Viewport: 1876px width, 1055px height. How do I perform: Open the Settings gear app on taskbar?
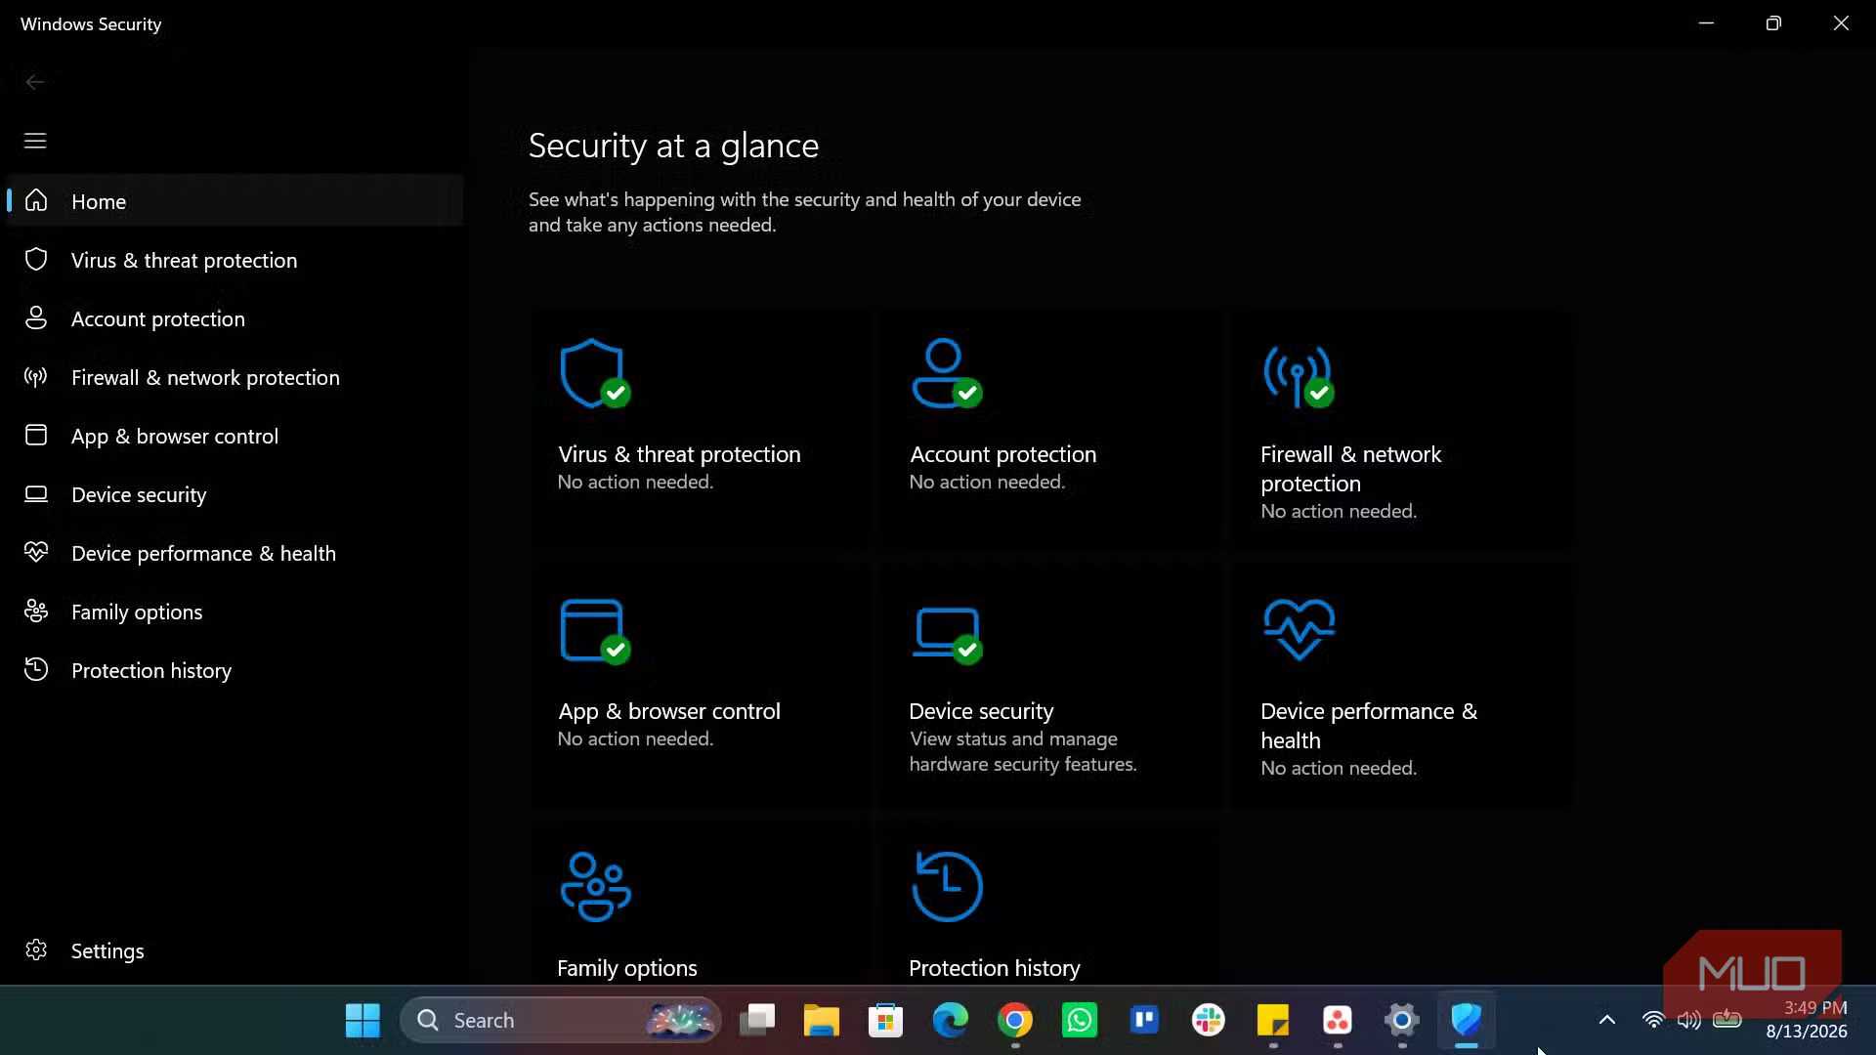click(1401, 1020)
